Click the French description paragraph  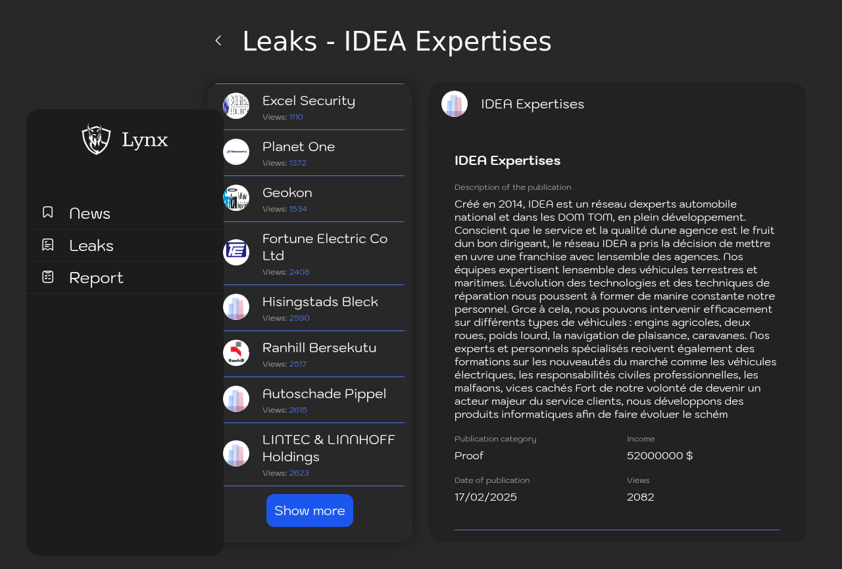(616, 309)
